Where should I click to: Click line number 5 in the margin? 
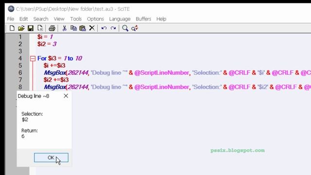(20, 66)
